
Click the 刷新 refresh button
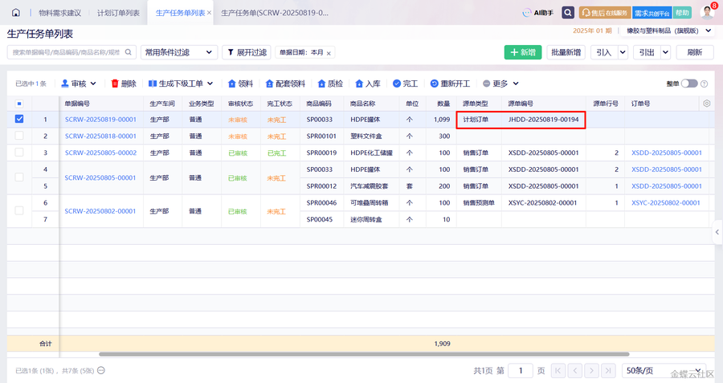(694, 52)
